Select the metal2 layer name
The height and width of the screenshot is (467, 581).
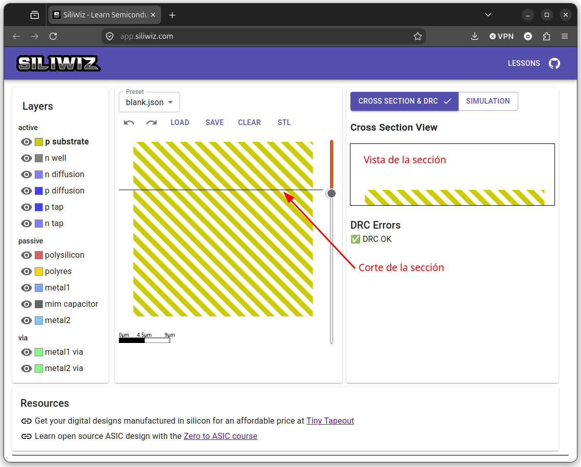pyautogui.click(x=58, y=320)
